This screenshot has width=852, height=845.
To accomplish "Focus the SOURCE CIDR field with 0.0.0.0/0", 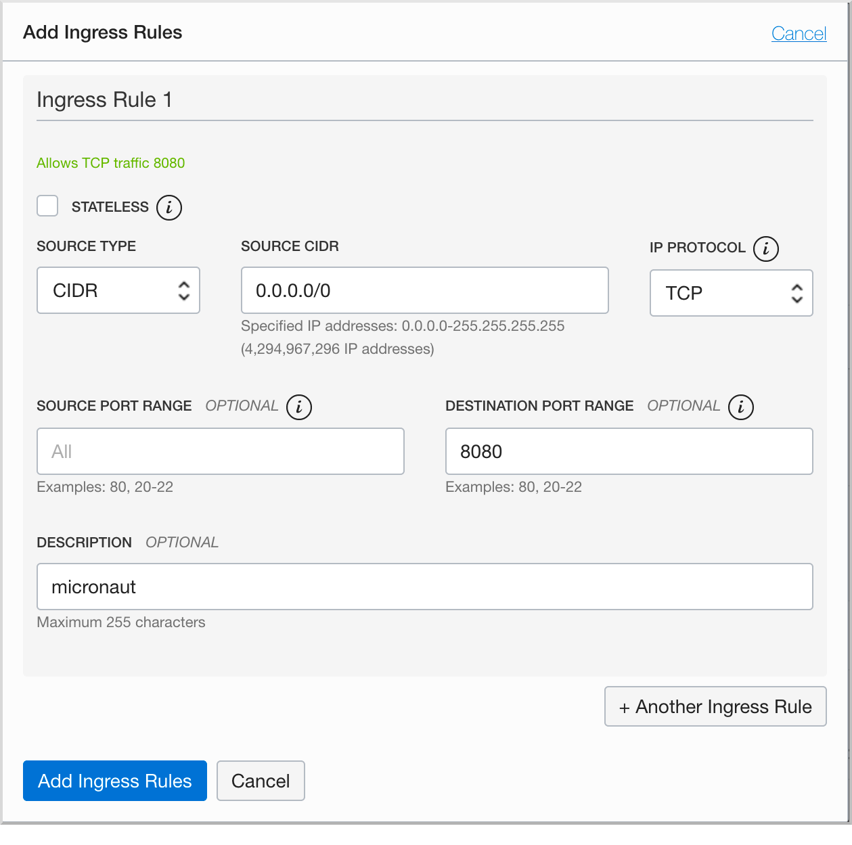I will coord(425,290).
